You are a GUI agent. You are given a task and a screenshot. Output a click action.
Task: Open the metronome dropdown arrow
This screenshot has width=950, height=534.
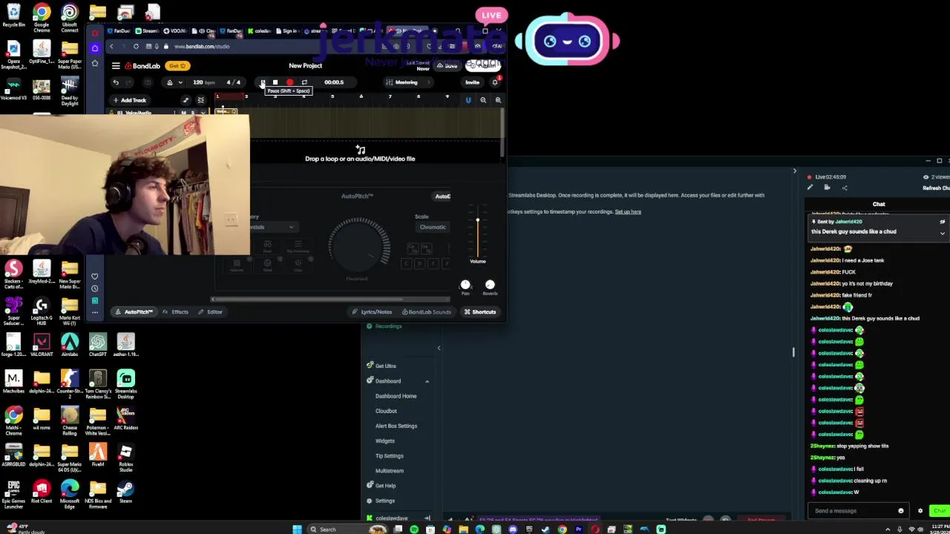pos(180,82)
